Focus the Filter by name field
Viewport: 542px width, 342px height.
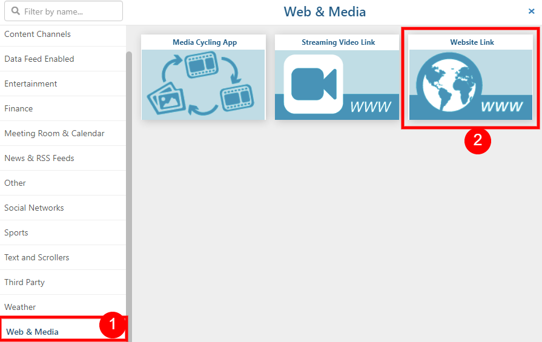coord(64,11)
